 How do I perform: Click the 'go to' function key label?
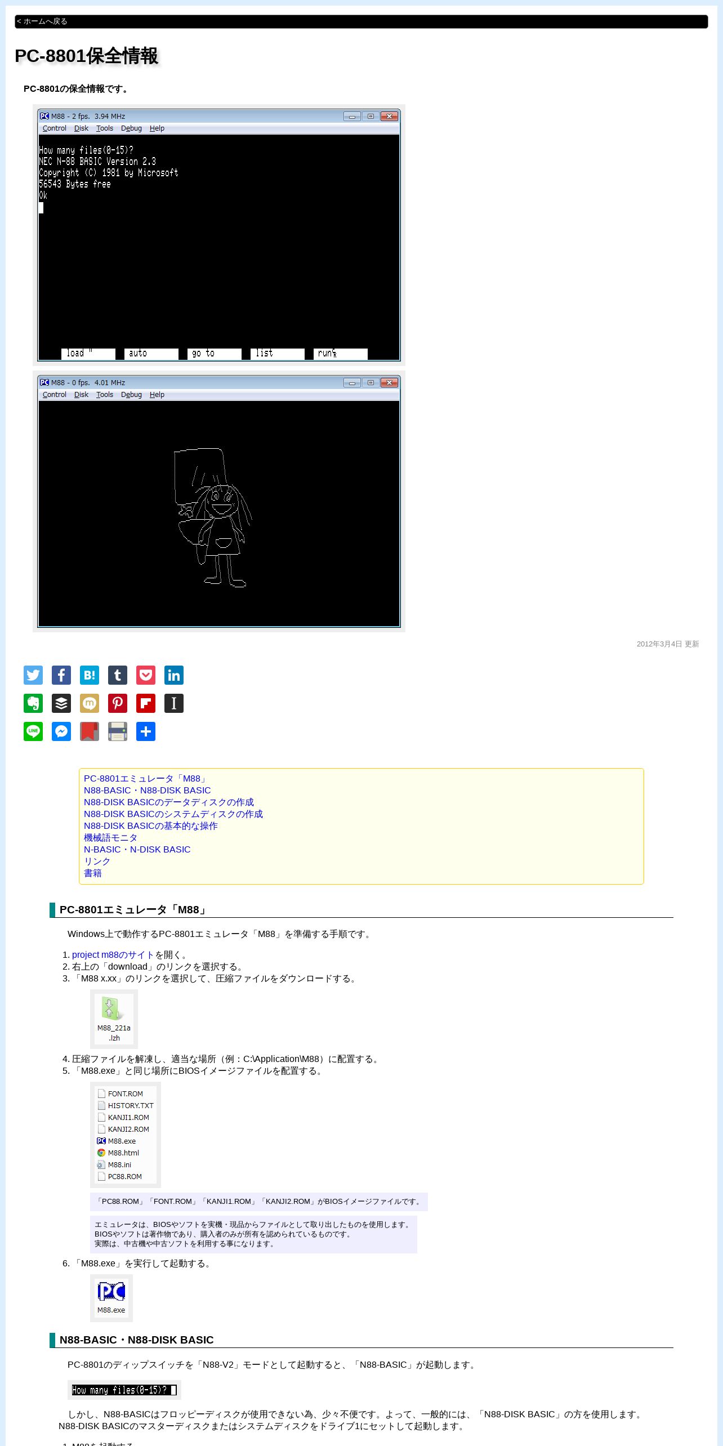(x=215, y=354)
